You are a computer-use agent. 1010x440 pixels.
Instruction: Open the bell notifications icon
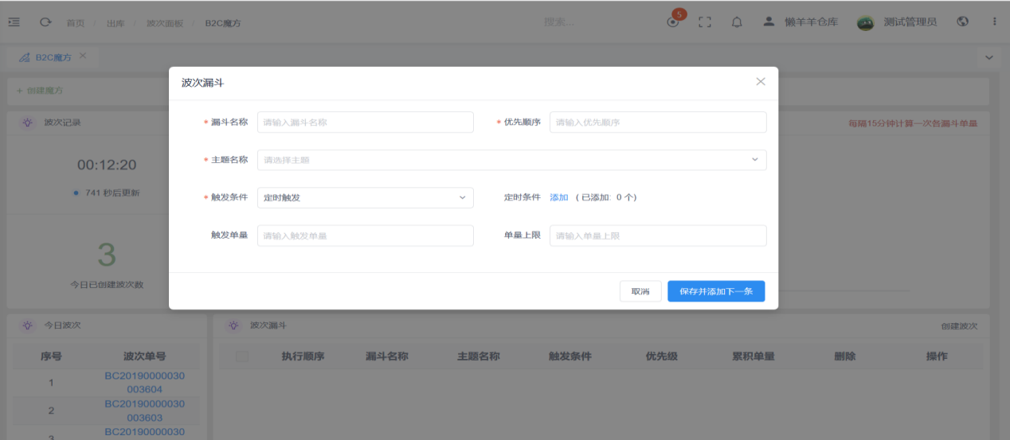[x=737, y=22]
